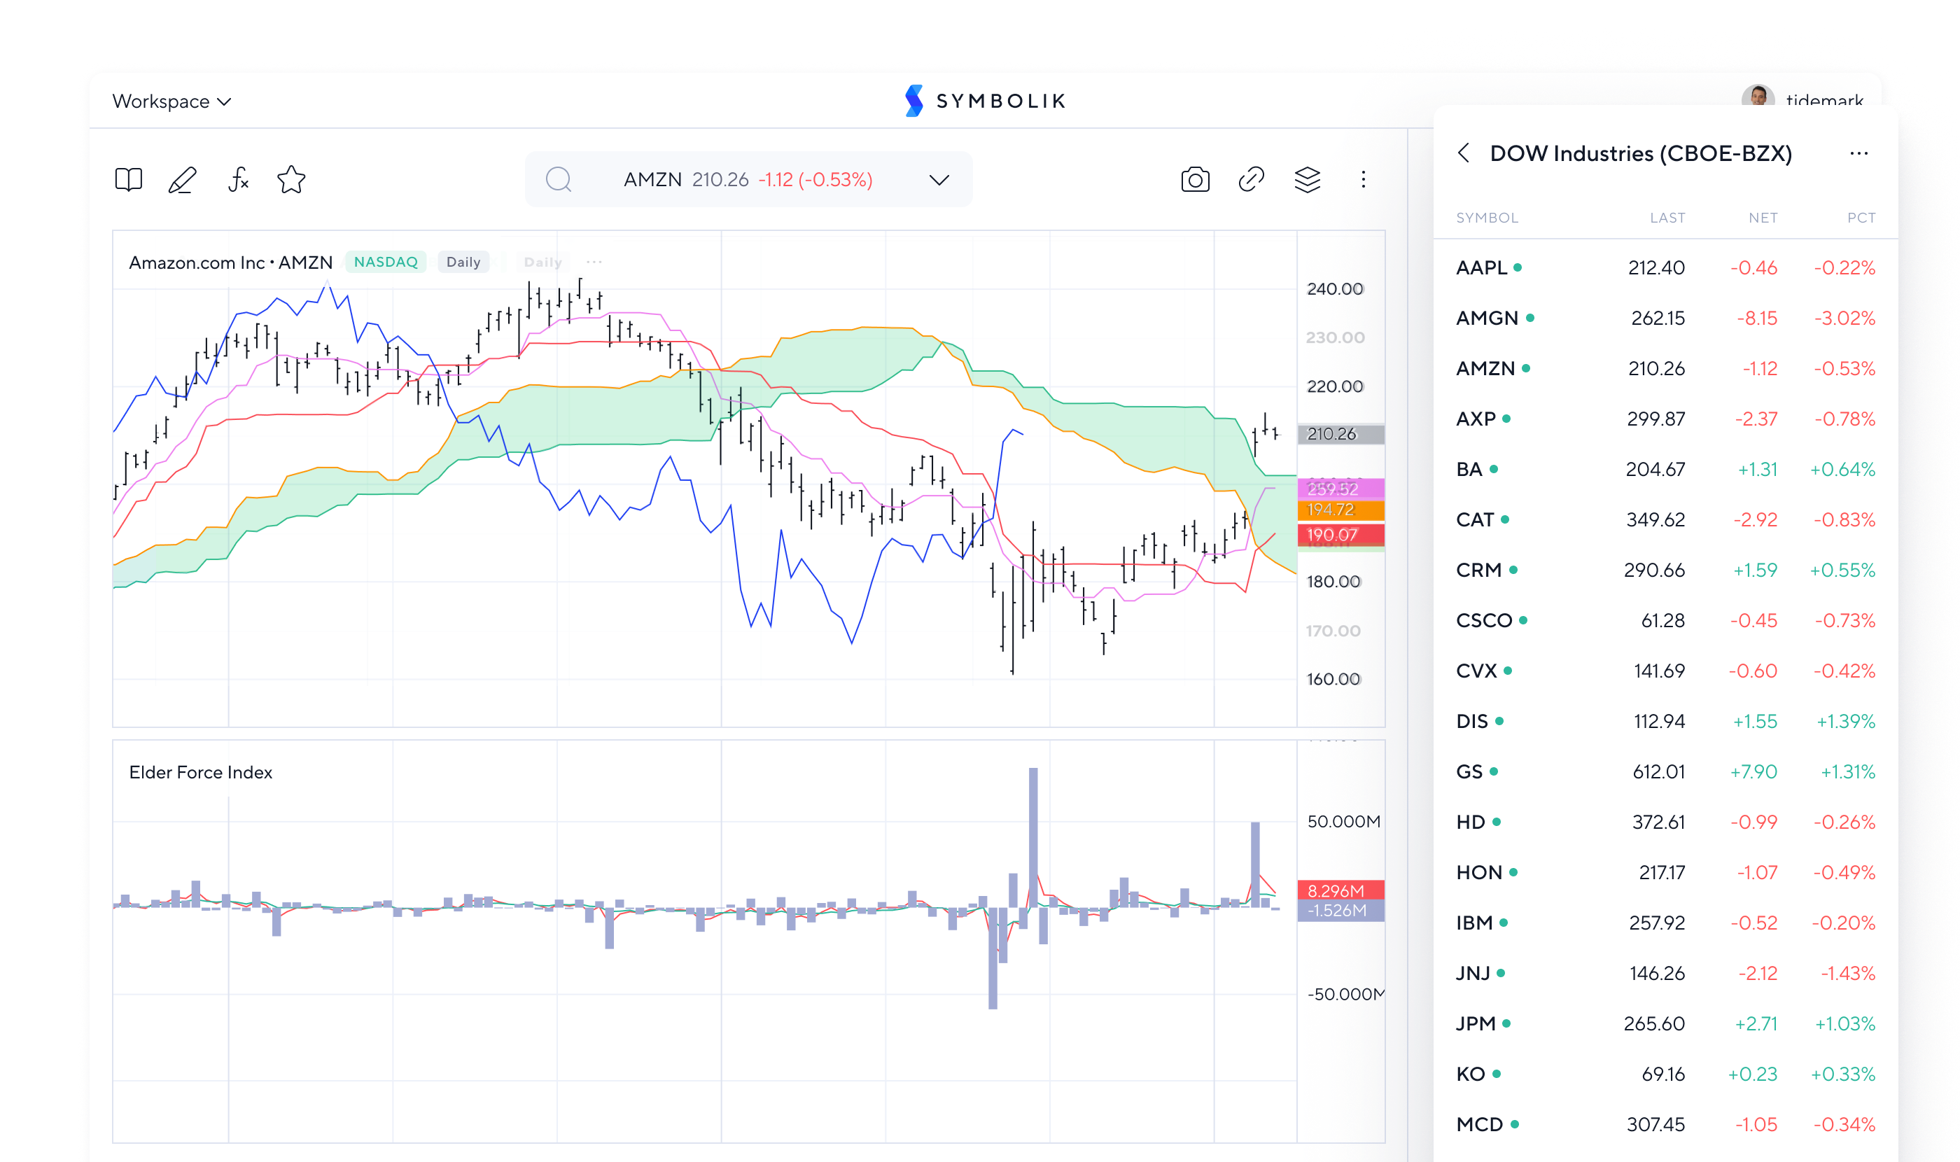
Task: Click the star favorites icon
Action: [291, 180]
